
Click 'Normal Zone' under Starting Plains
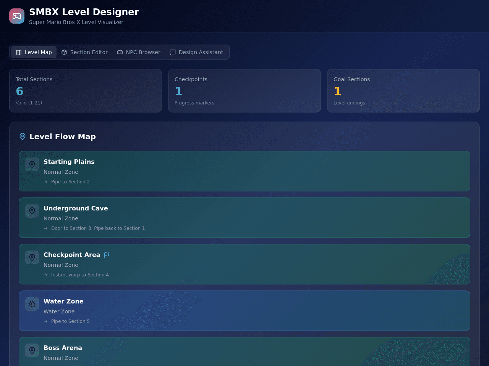pyautogui.click(x=61, y=172)
